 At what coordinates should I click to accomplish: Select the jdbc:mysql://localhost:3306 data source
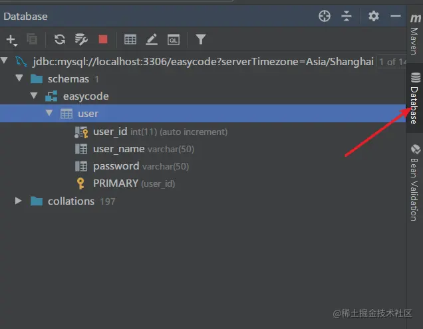click(203, 62)
